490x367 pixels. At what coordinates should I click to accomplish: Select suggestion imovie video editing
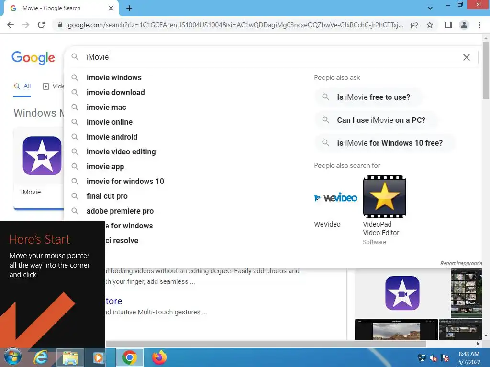tap(121, 151)
